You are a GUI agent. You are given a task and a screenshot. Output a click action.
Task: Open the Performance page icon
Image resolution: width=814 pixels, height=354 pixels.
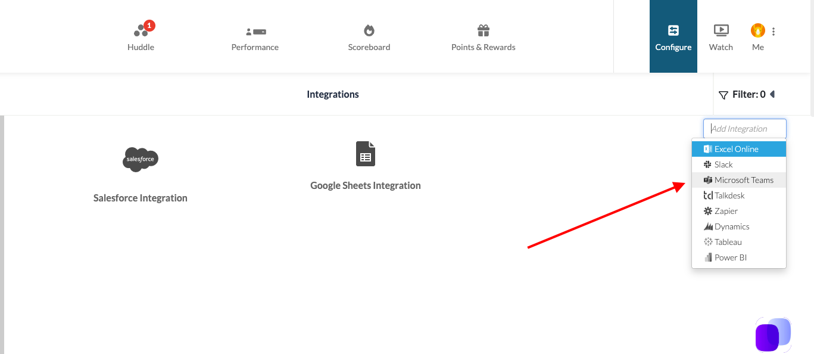click(255, 31)
